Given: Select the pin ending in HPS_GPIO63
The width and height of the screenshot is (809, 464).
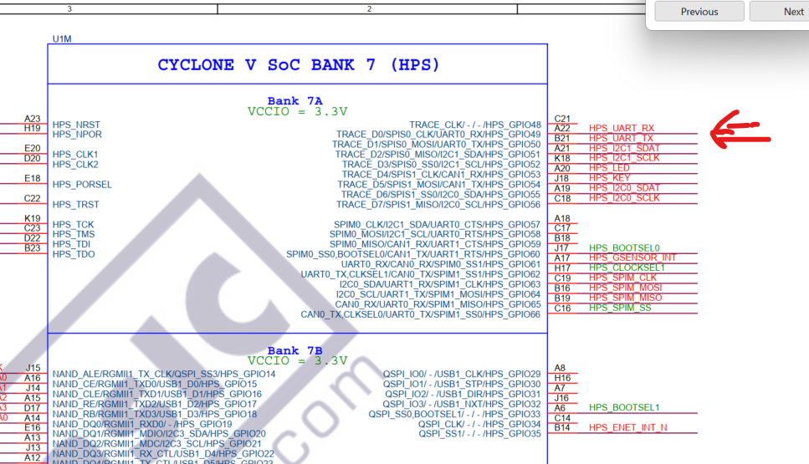Looking at the screenshot, I should [x=439, y=284].
